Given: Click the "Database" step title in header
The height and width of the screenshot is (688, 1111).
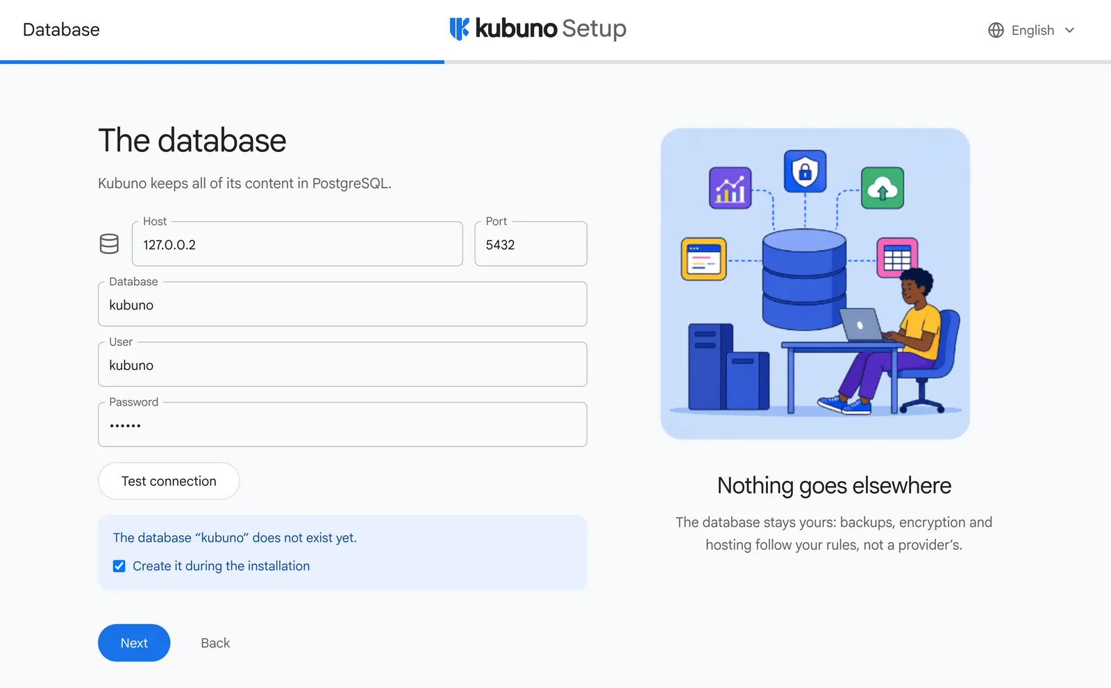Looking at the screenshot, I should (61, 30).
